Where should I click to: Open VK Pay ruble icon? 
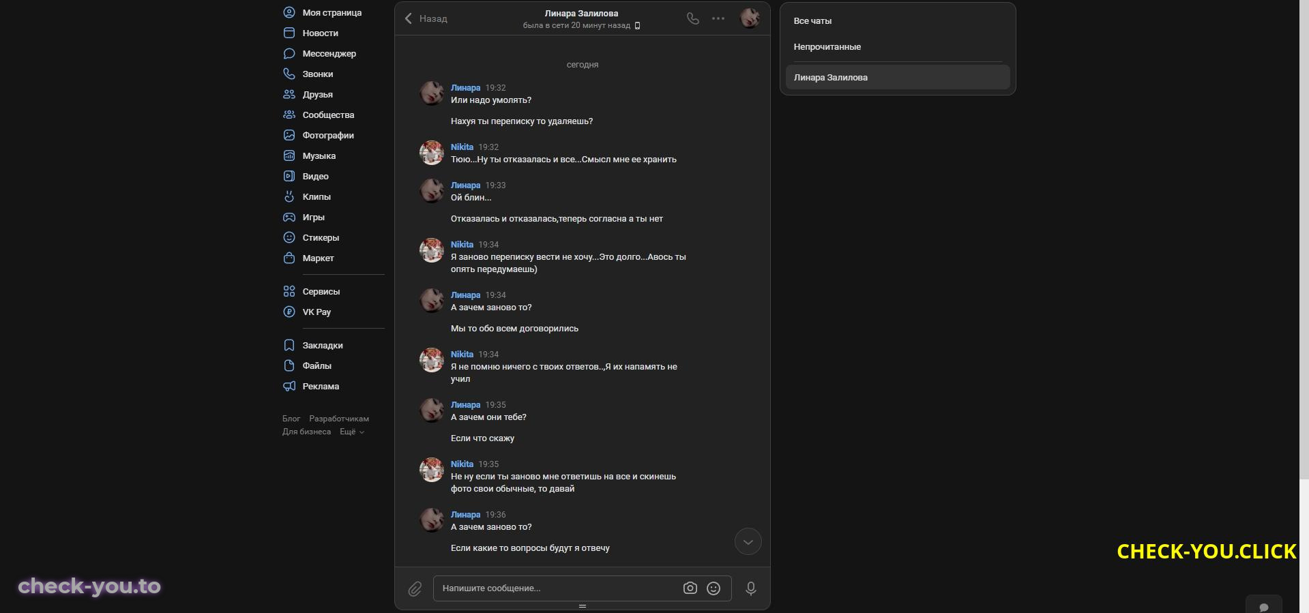(x=289, y=312)
